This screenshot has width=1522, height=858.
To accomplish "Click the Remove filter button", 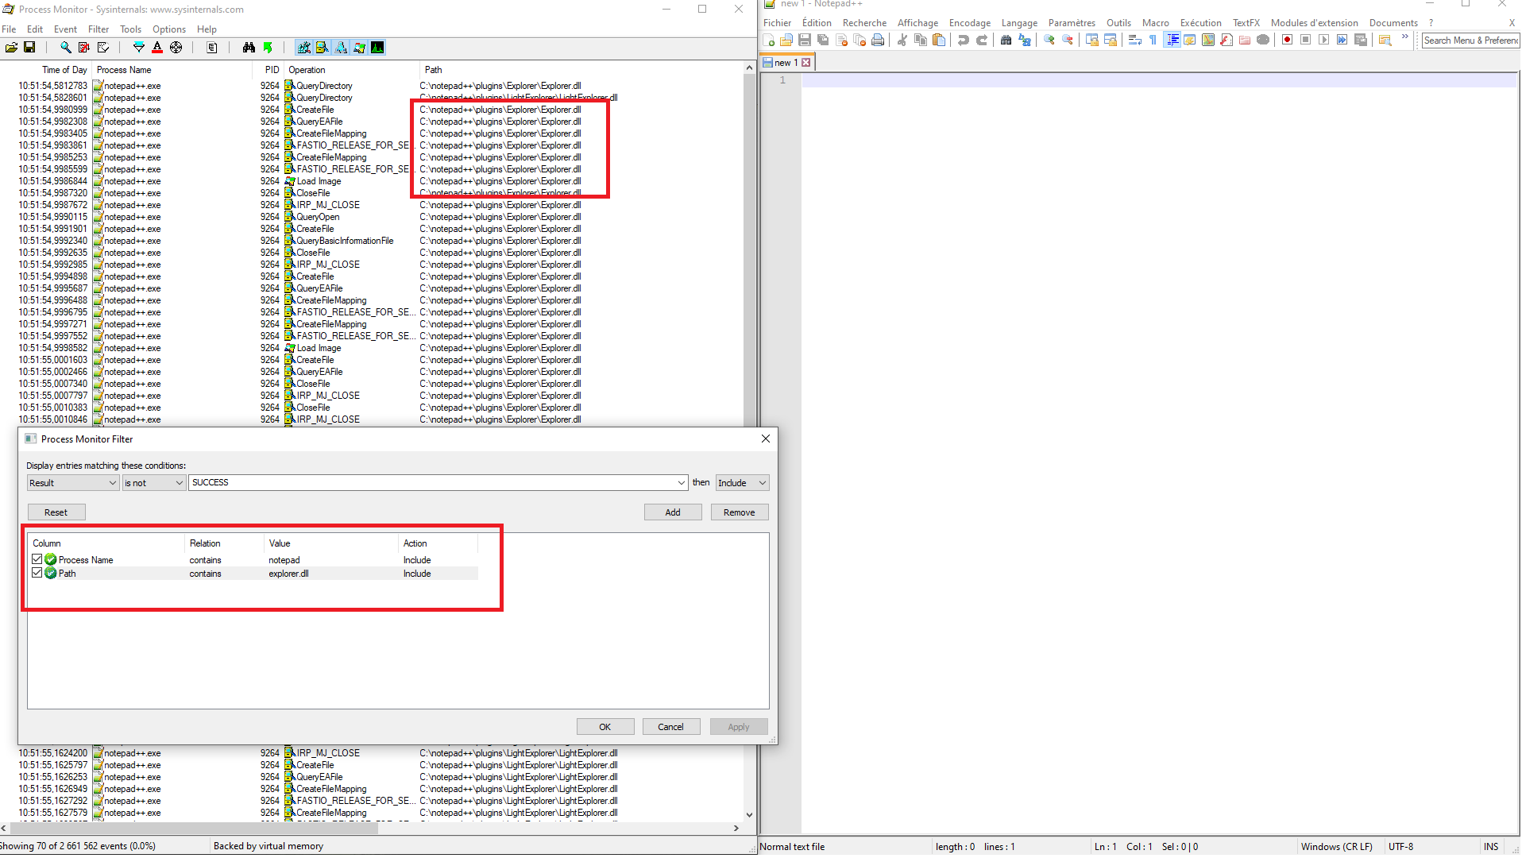I will (740, 512).
